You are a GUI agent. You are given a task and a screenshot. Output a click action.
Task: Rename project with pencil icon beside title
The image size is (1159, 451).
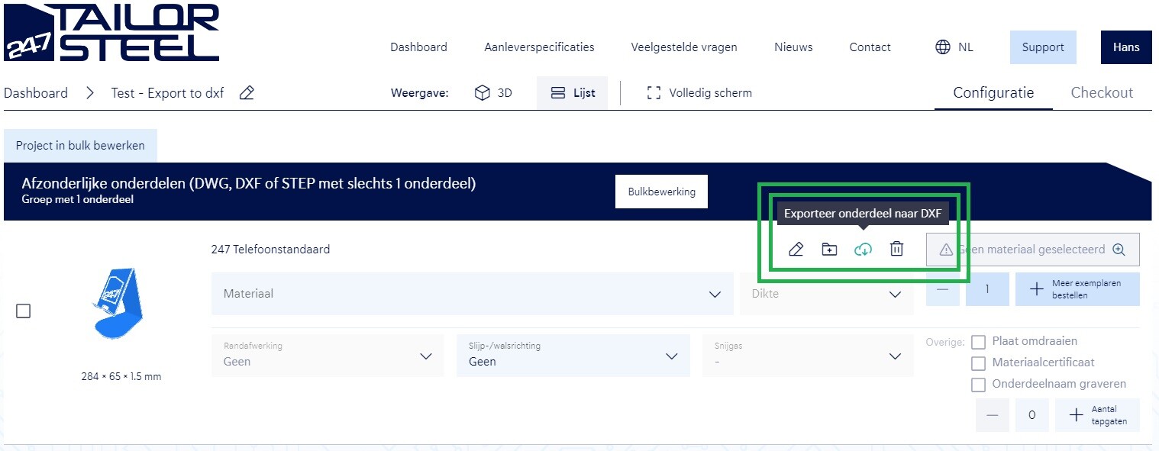(247, 93)
